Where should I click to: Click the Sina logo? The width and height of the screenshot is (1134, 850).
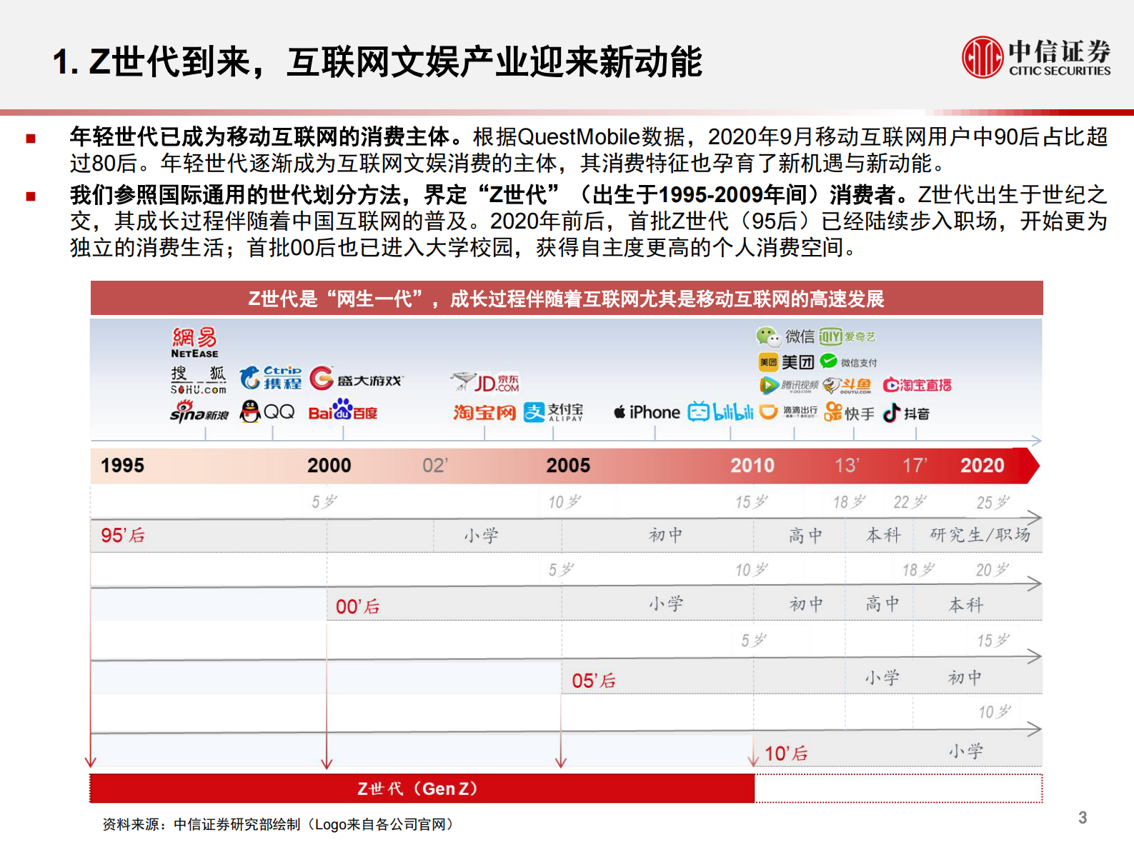(199, 411)
